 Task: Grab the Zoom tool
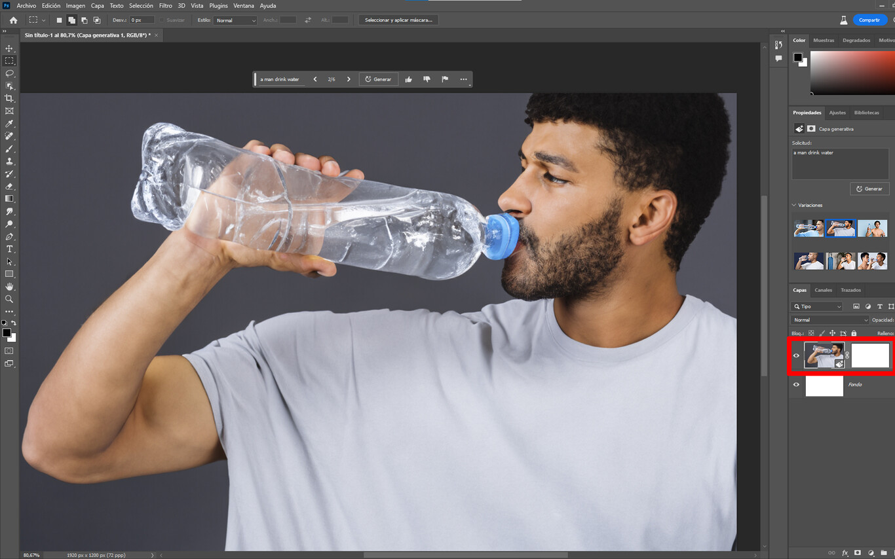click(9, 299)
